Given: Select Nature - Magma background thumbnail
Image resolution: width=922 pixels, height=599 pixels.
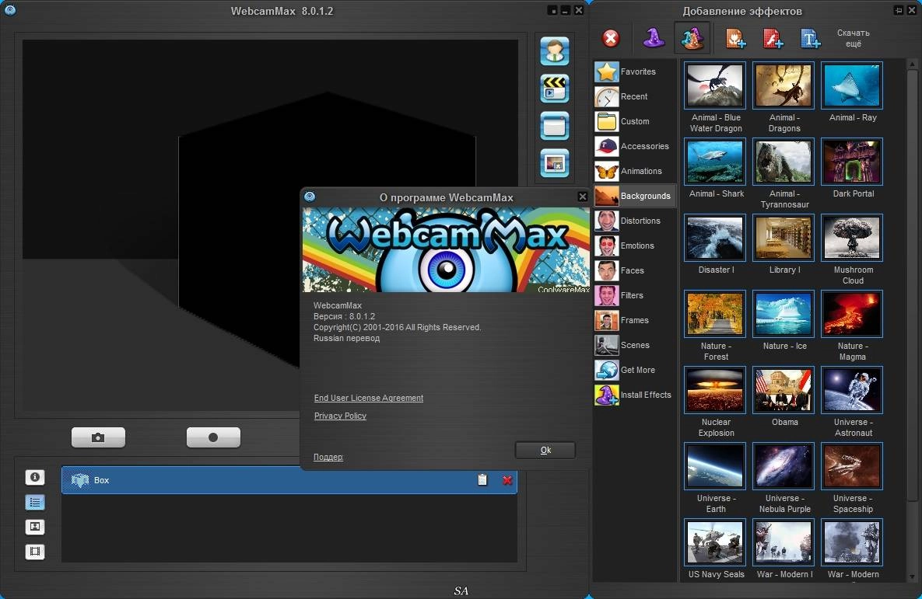Looking at the screenshot, I should point(852,314).
